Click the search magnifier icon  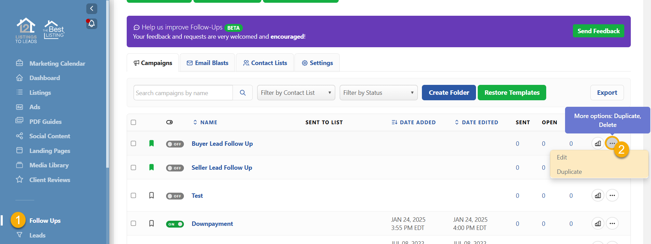242,93
